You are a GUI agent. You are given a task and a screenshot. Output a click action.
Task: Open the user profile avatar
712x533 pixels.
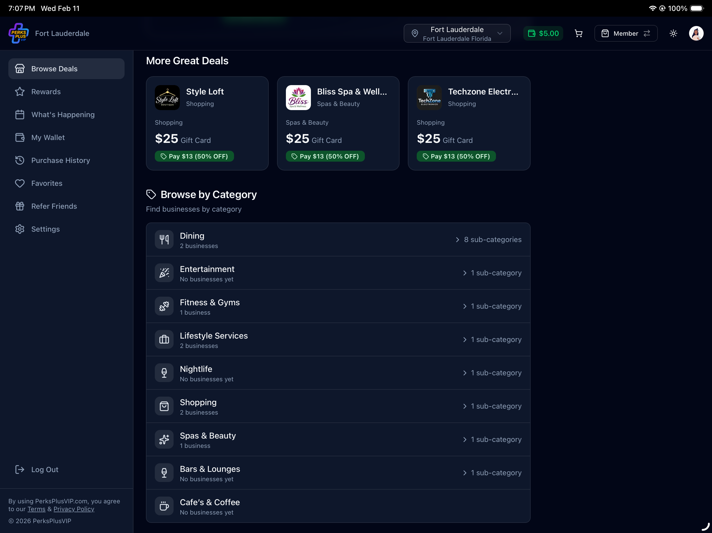696,33
